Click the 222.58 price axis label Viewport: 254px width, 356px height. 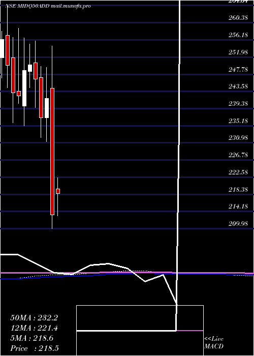click(238, 172)
